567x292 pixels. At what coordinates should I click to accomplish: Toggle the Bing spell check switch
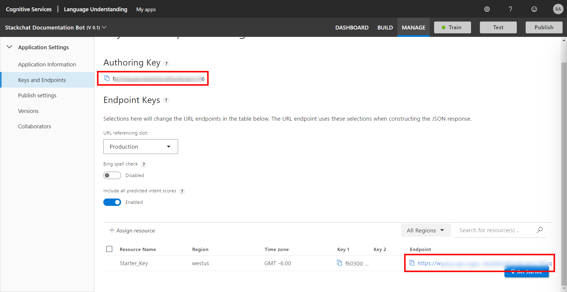tap(112, 175)
